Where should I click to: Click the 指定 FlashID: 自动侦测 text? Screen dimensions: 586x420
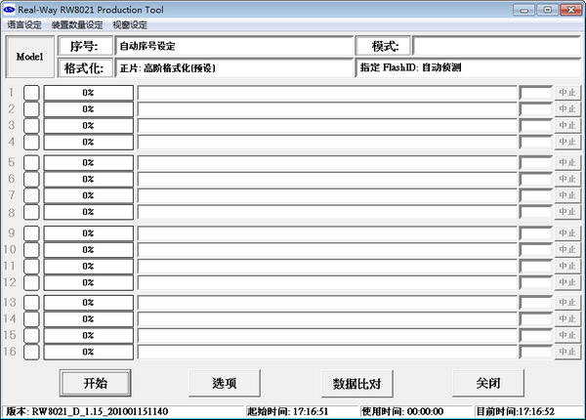tap(411, 67)
